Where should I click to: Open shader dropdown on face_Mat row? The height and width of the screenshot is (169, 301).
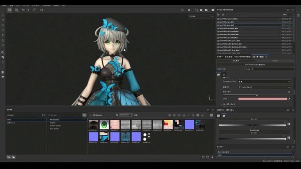click(287, 25)
